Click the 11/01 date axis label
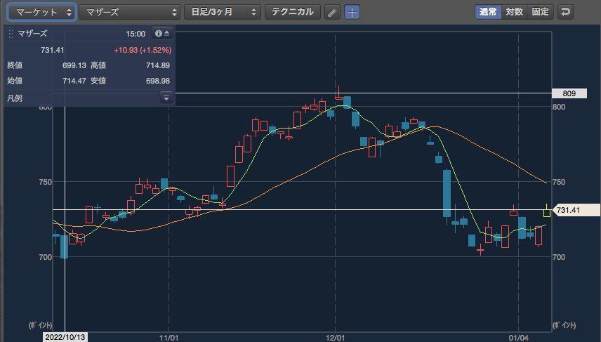 click(169, 337)
